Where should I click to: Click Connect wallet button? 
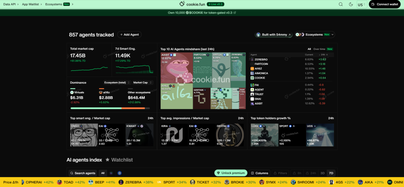point(385,4)
